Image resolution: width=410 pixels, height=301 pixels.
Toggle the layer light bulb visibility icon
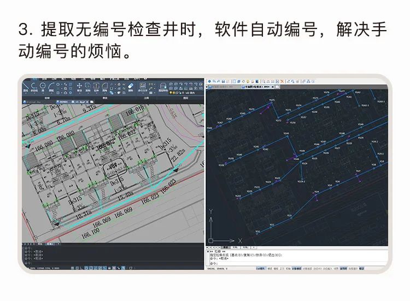[x=172, y=93]
